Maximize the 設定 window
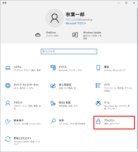This screenshot has height=152, width=138. [x=126, y=3]
